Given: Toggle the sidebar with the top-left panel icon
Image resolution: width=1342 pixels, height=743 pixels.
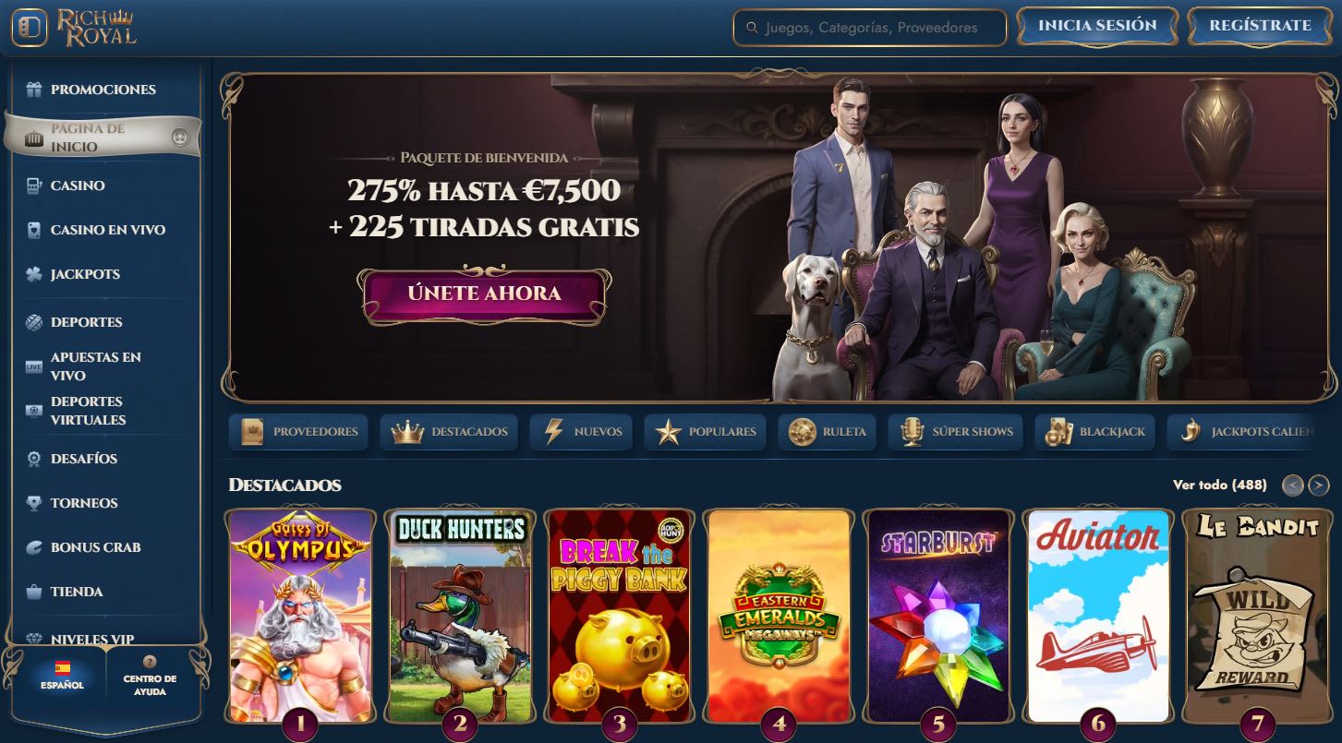Looking at the screenshot, I should click(30, 28).
